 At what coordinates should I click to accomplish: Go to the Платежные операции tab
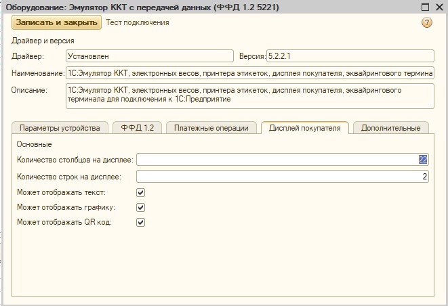pyautogui.click(x=211, y=128)
